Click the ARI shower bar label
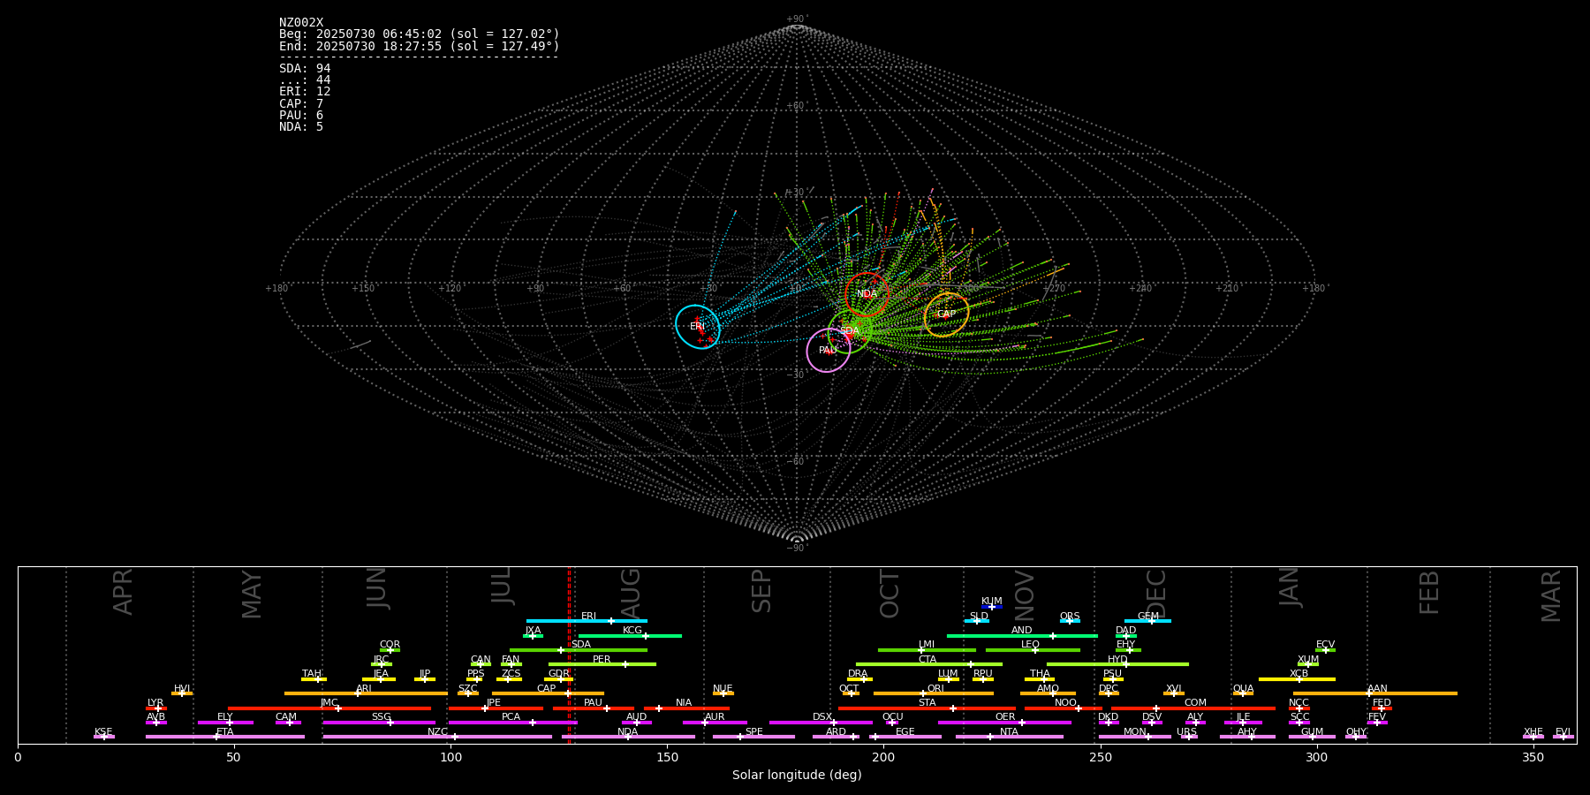This screenshot has height=795, width=1590. click(364, 689)
